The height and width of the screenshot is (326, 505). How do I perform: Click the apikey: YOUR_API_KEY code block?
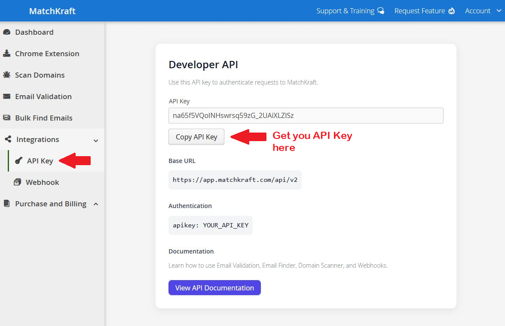point(211,225)
